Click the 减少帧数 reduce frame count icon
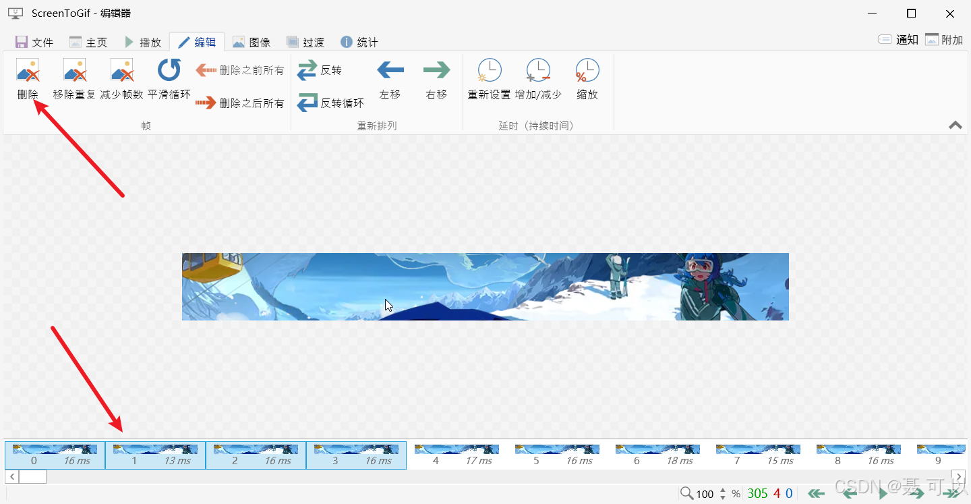This screenshot has width=971, height=504. pos(121,70)
